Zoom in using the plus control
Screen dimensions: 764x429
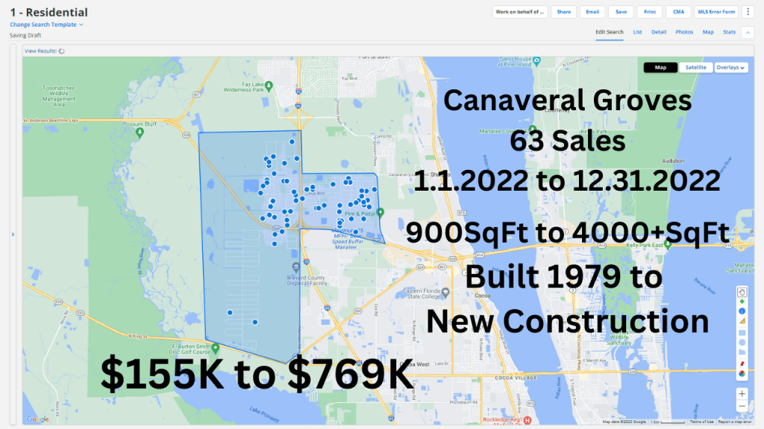click(x=743, y=393)
